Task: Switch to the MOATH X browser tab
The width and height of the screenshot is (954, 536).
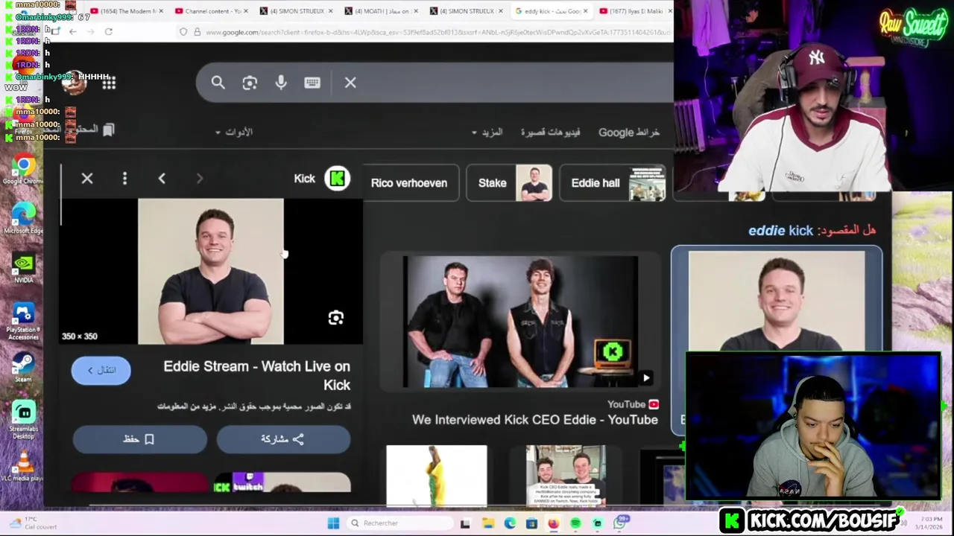Action: (x=382, y=11)
